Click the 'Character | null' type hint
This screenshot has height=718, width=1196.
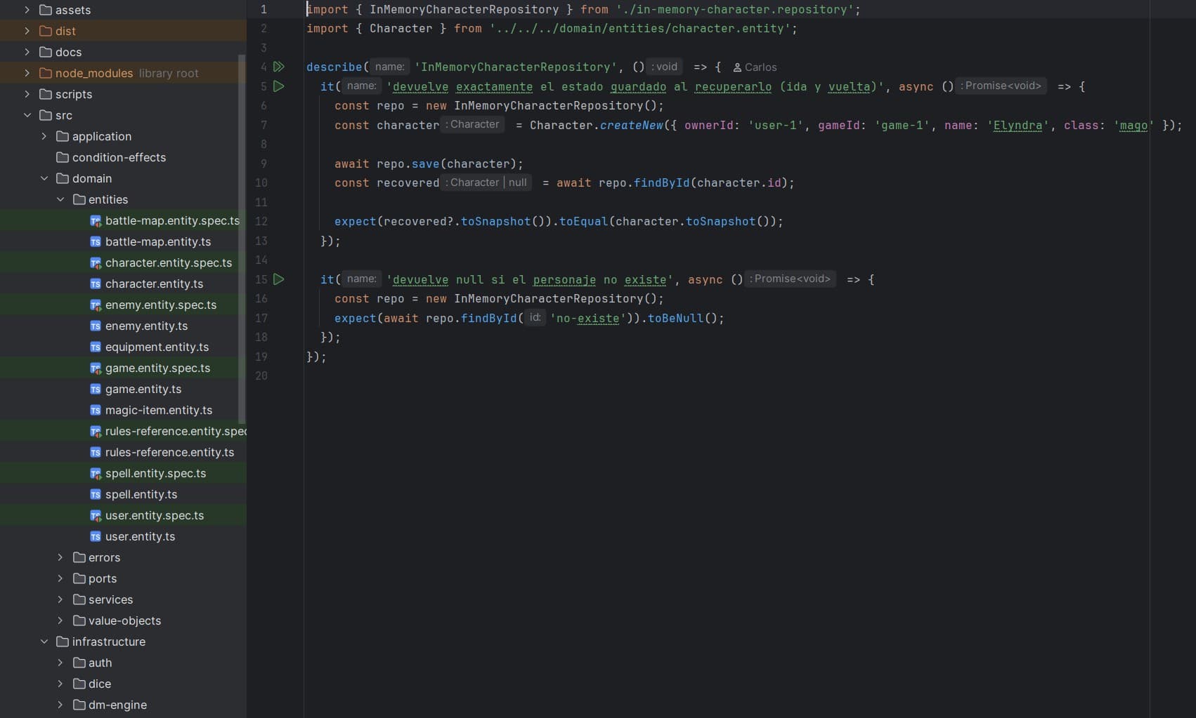(486, 182)
